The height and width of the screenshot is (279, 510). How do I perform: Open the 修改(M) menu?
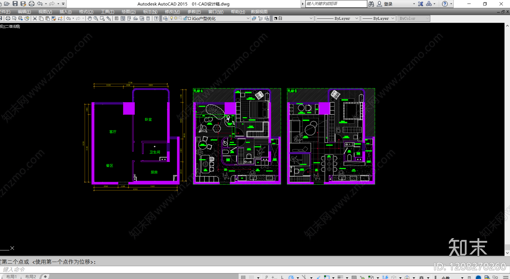[x=172, y=12]
